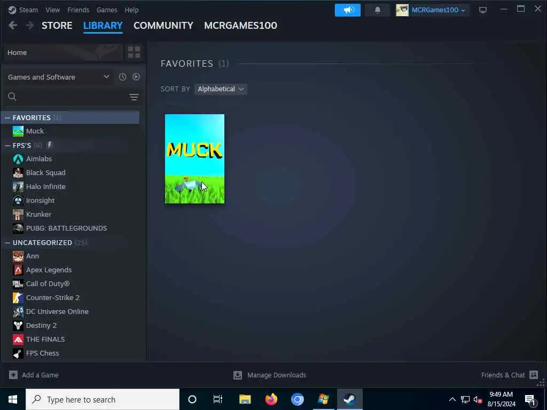Collapse the FPS'S category
Screen dimensions: 547x410
(7, 146)
